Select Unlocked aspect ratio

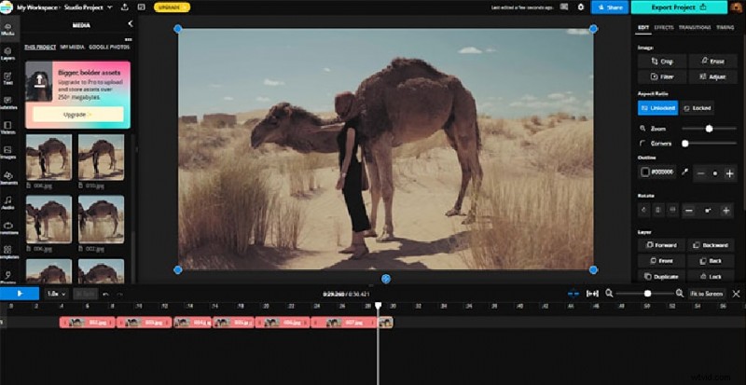[x=658, y=108]
